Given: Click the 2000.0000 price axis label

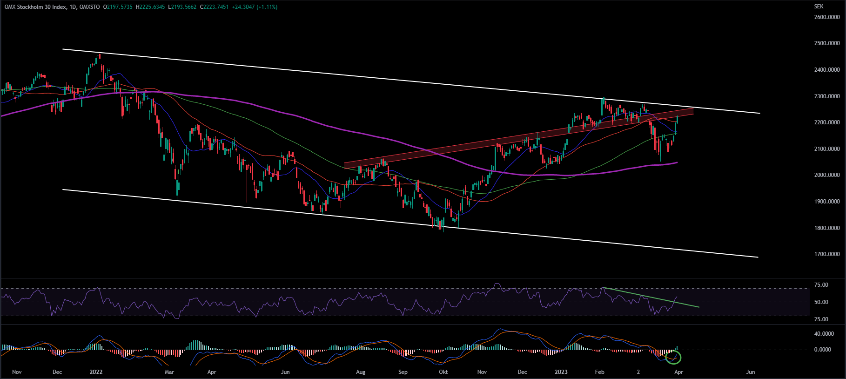Looking at the screenshot, I should tap(826, 175).
